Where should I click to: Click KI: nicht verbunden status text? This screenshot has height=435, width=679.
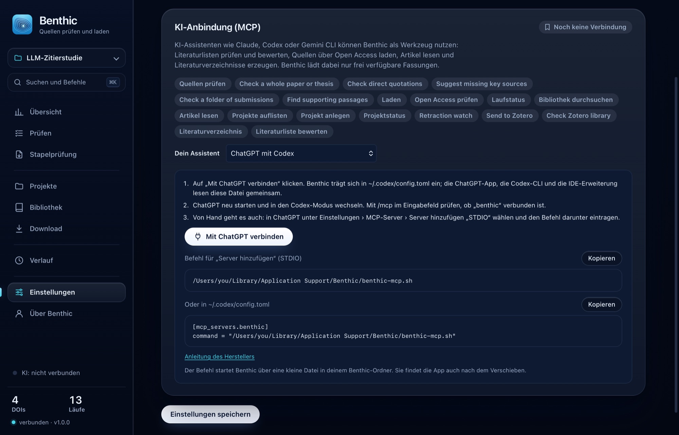tap(51, 373)
